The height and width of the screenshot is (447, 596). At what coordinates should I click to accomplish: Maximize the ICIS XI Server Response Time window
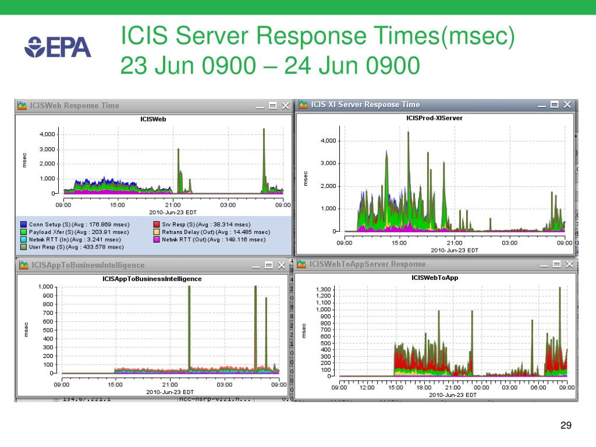[555, 105]
